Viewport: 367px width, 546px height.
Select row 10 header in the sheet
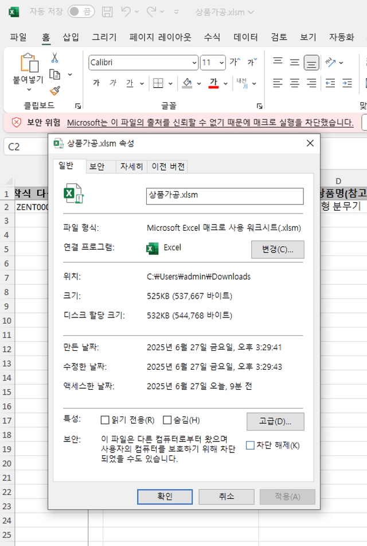pyautogui.click(x=7, y=320)
